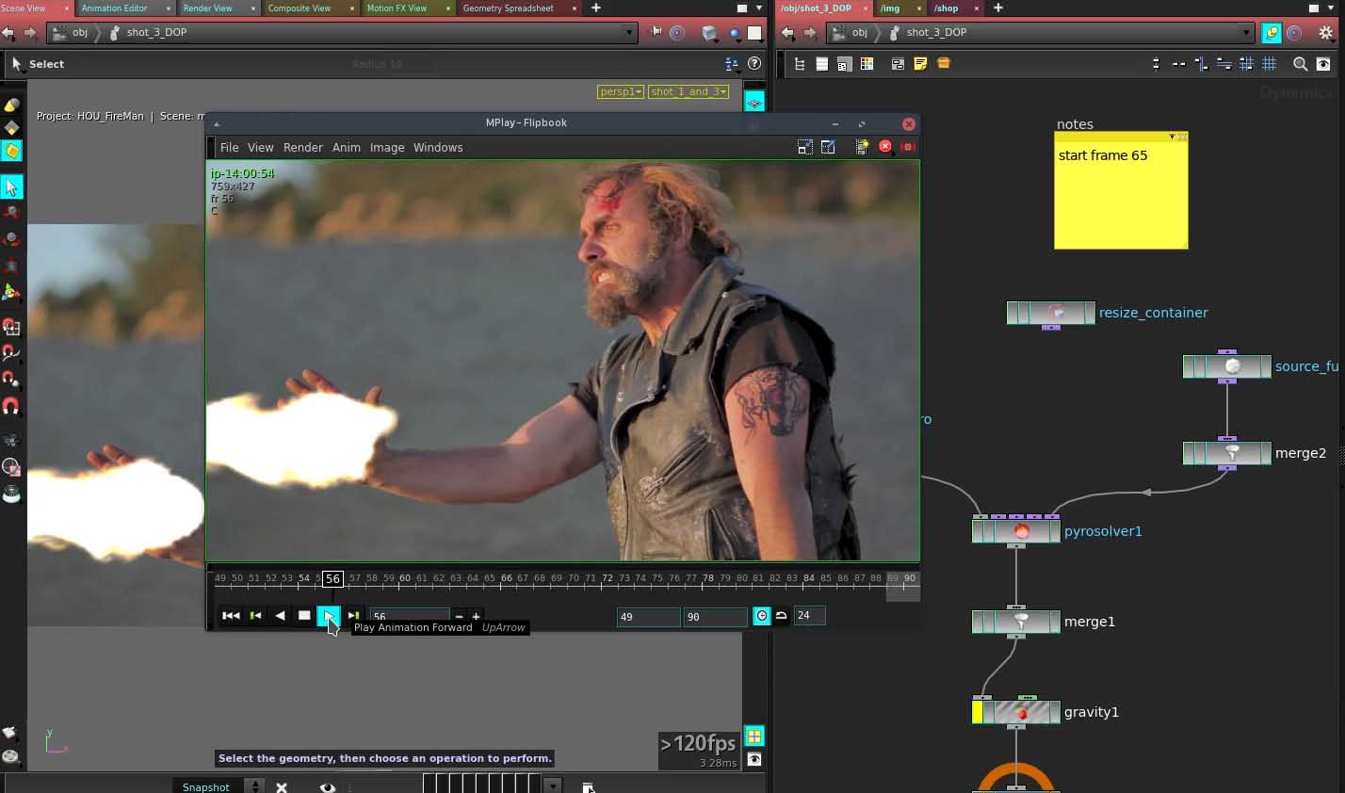Toggle the pin button in network pane
Image resolution: width=1345 pixels, height=793 pixels.
(x=1272, y=33)
